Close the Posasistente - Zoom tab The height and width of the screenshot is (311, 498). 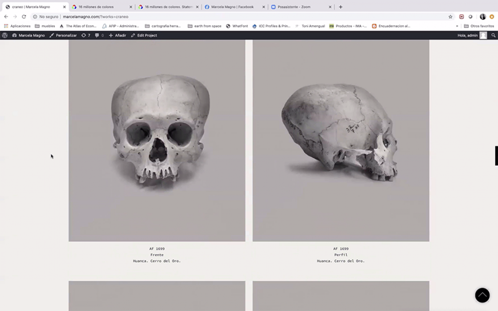330,7
